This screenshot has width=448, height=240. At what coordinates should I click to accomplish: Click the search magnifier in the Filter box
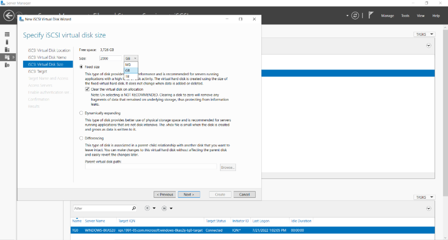point(134,208)
